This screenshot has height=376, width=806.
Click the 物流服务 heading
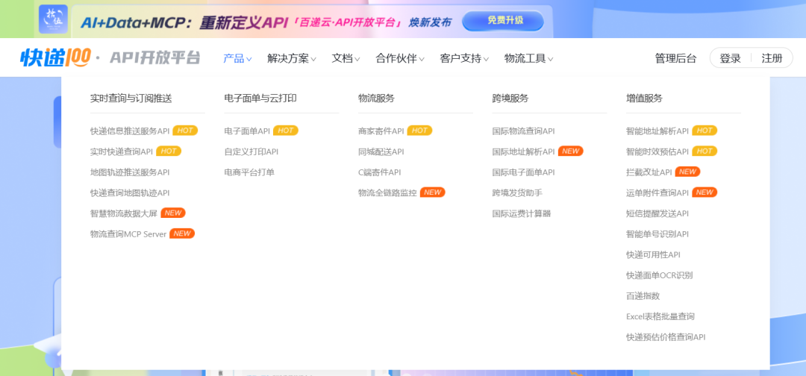click(376, 98)
